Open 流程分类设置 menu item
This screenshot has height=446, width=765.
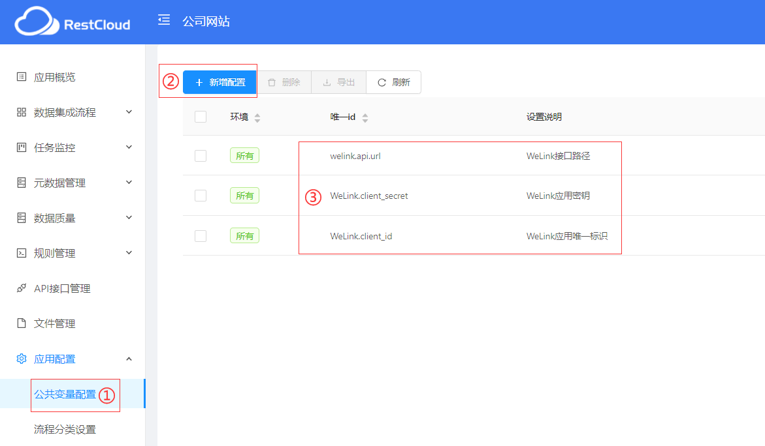(x=65, y=430)
